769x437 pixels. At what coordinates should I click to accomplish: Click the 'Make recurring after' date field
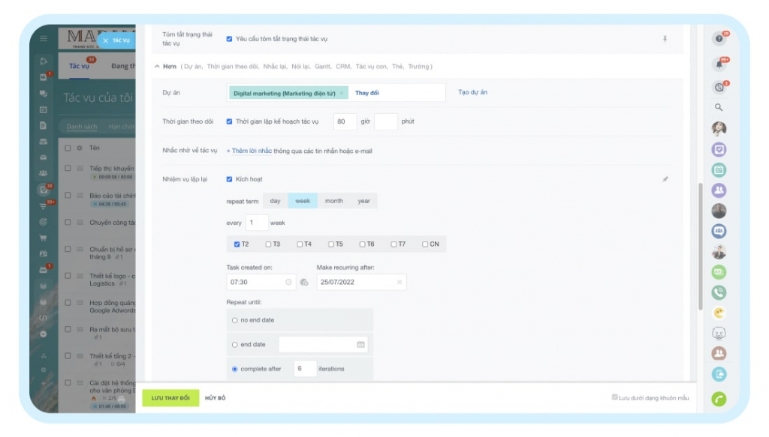[361, 282]
